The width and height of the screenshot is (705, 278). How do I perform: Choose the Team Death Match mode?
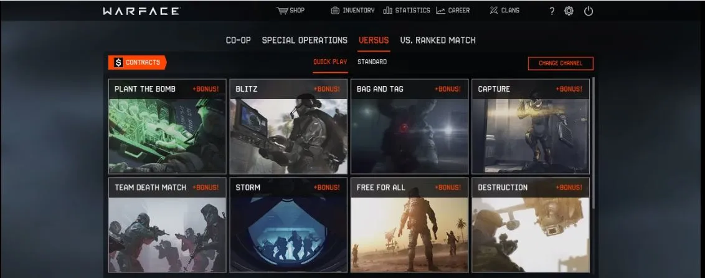coord(168,225)
